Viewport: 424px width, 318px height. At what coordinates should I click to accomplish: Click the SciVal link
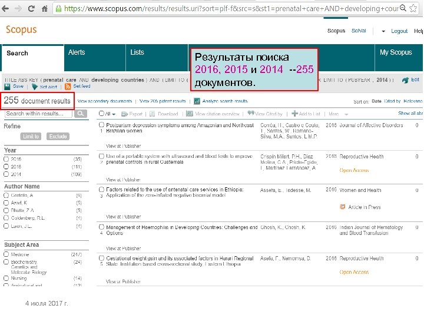click(359, 31)
